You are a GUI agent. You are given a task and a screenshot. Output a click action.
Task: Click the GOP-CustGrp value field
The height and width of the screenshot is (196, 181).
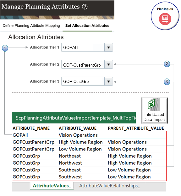point(83,81)
